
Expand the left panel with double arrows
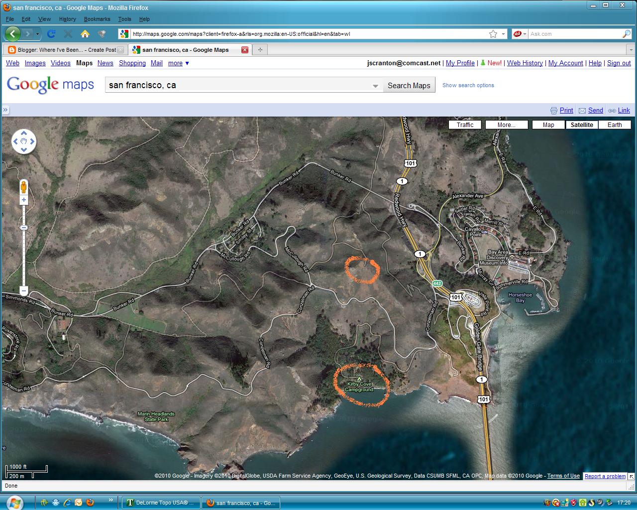(x=5, y=110)
